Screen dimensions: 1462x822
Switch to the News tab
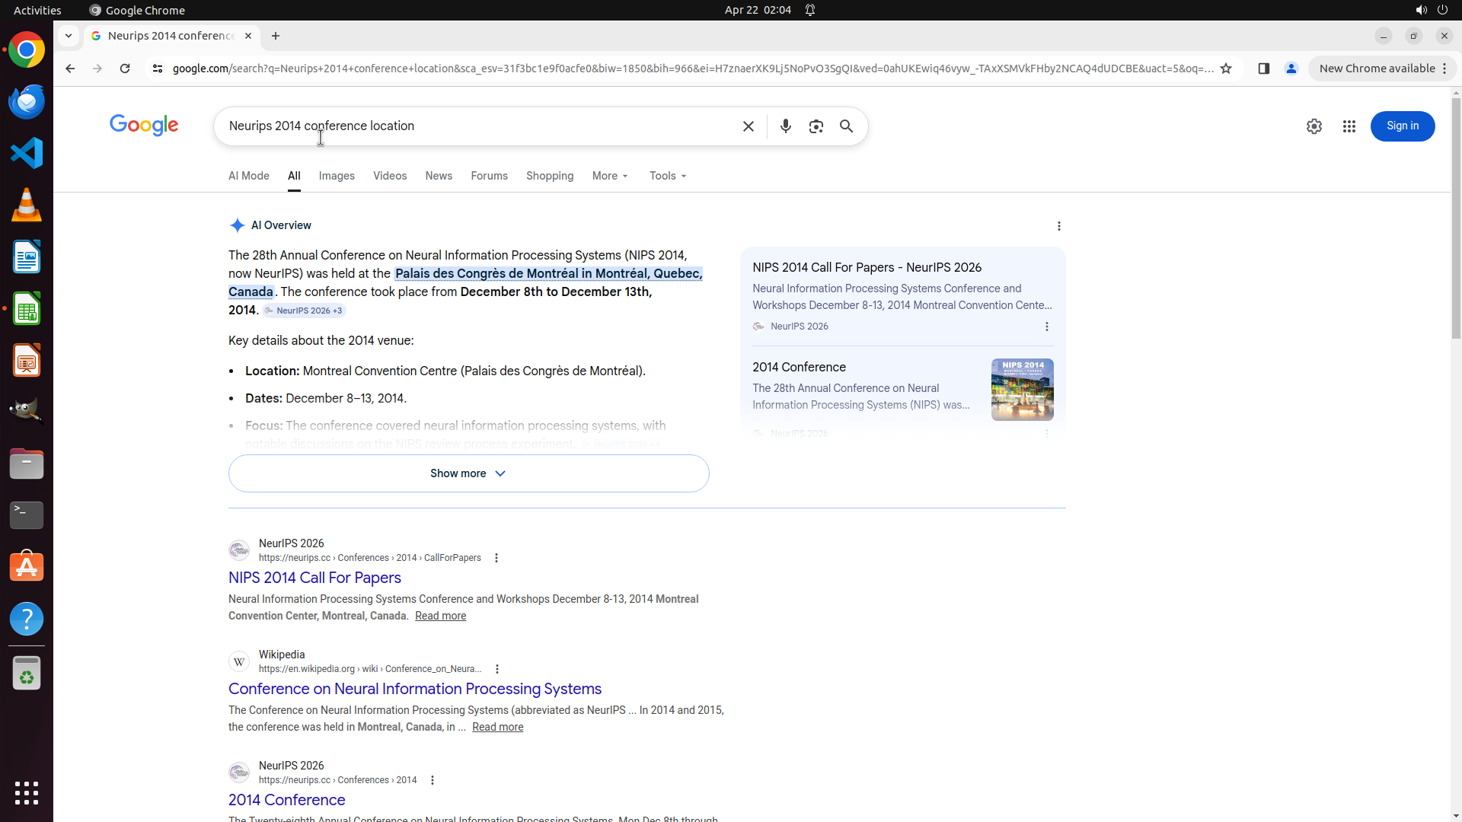tap(439, 176)
